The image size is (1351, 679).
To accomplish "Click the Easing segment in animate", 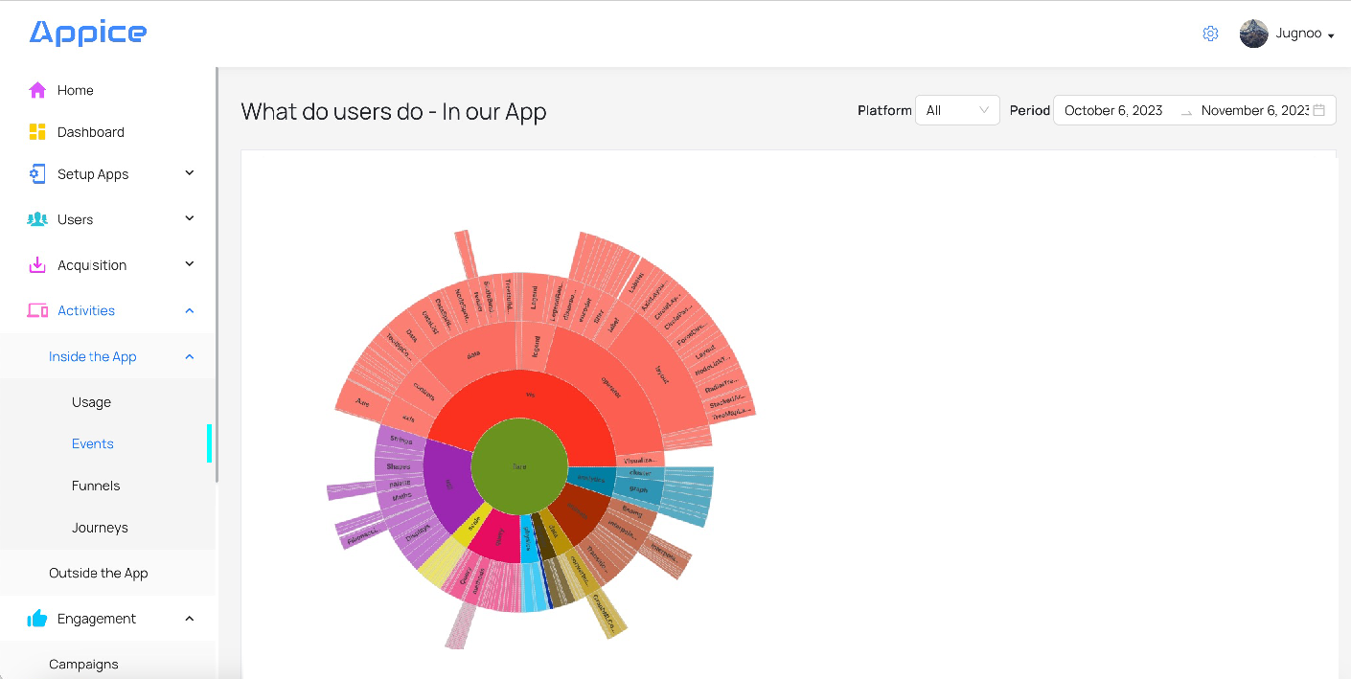I will (631, 511).
